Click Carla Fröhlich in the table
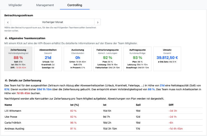207x136 pixels. pyautogui.click(x=12, y=122)
